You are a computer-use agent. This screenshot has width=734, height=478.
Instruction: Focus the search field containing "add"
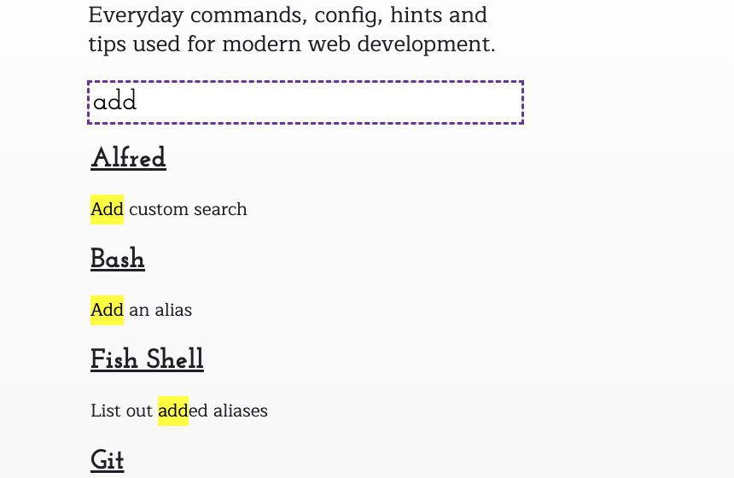click(x=305, y=102)
